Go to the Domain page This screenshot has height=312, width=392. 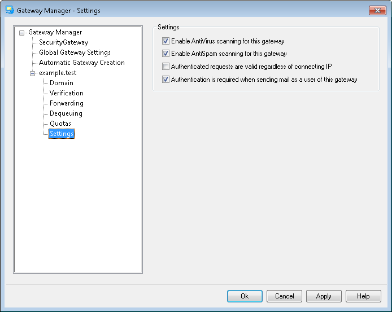pos(61,83)
